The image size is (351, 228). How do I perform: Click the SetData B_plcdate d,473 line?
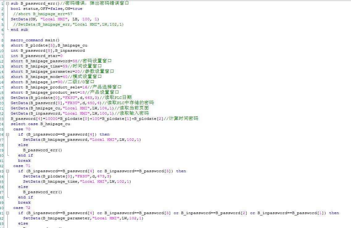coord(67,176)
